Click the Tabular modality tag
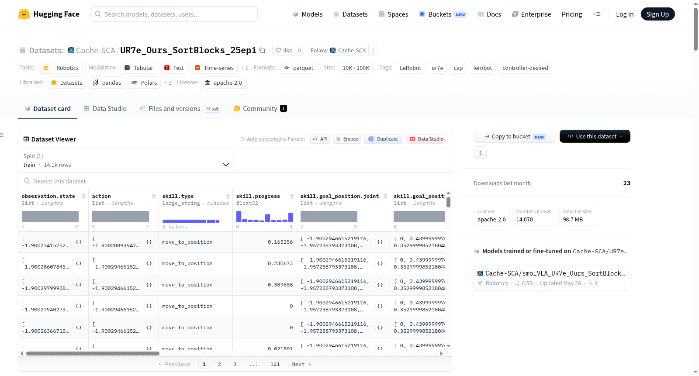Image resolution: width=699 pixels, height=376 pixels. tap(139, 68)
